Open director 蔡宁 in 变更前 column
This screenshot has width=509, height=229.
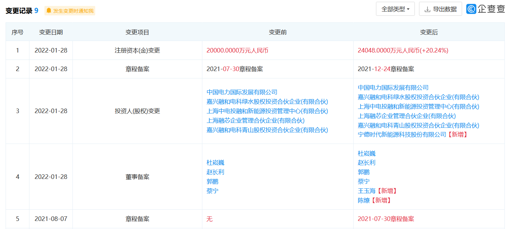coord(212,191)
